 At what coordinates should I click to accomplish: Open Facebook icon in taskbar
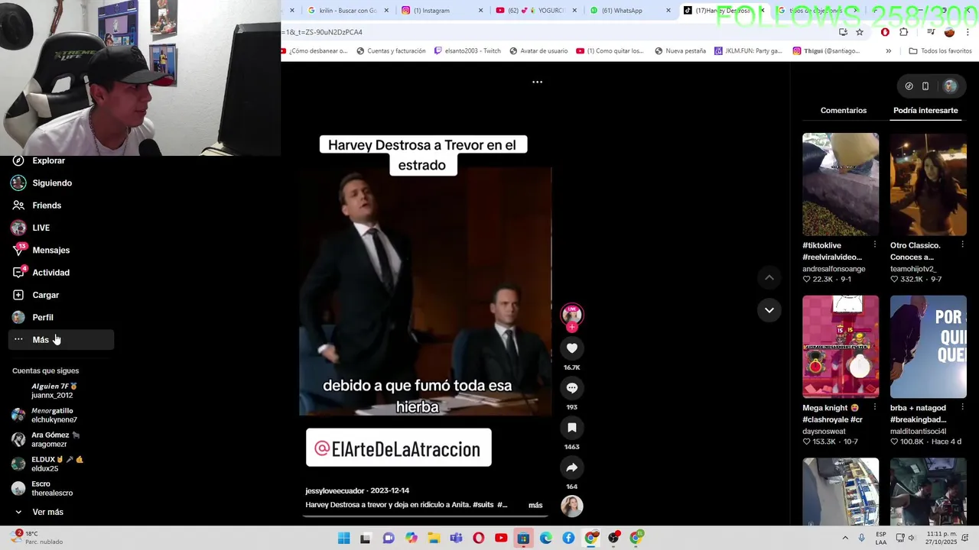coord(568,539)
